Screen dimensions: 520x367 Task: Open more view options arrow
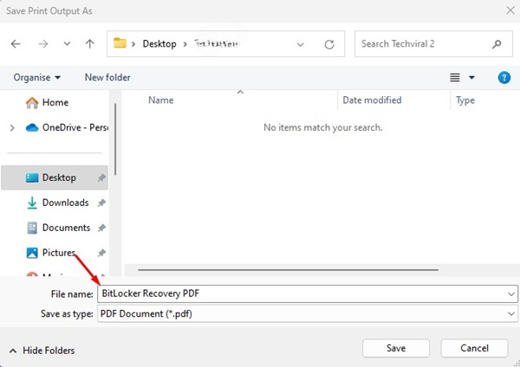coord(471,78)
